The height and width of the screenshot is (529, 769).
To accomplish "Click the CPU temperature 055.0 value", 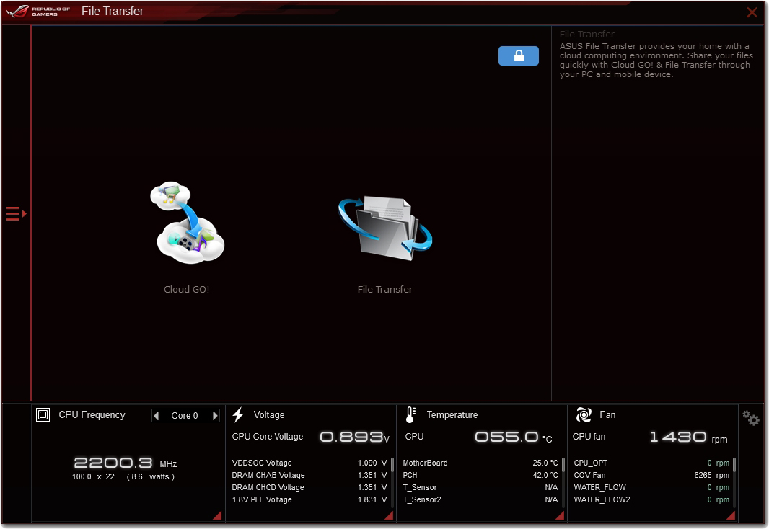I will [x=514, y=437].
